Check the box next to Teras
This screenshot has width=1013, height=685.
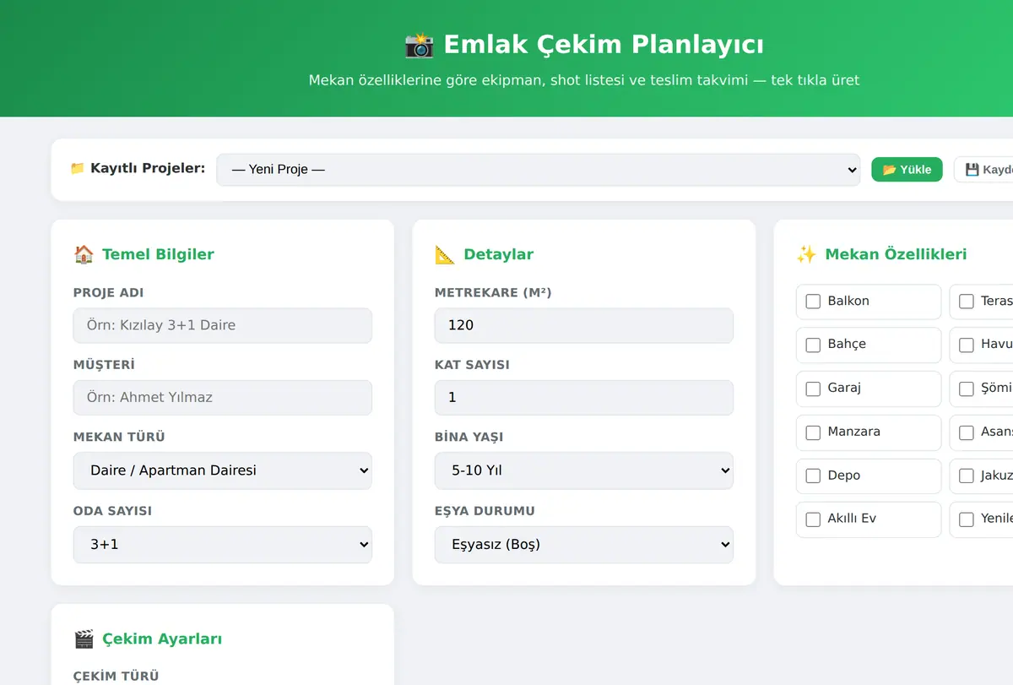(967, 301)
